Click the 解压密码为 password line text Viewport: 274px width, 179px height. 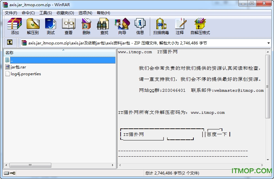[171, 113]
